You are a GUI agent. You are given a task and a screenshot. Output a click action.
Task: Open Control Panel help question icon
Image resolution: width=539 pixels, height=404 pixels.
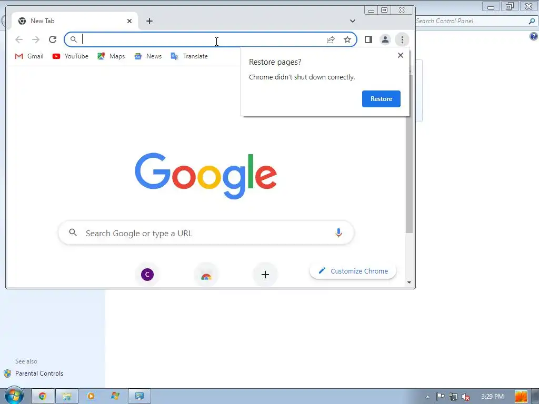point(534,36)
